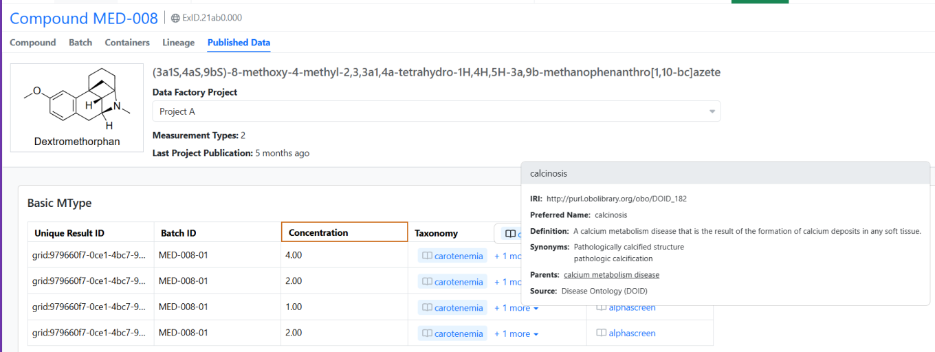
Task: Expand '+ 1 more' in the 1.00 concentration row
Action: click(516, 308)
